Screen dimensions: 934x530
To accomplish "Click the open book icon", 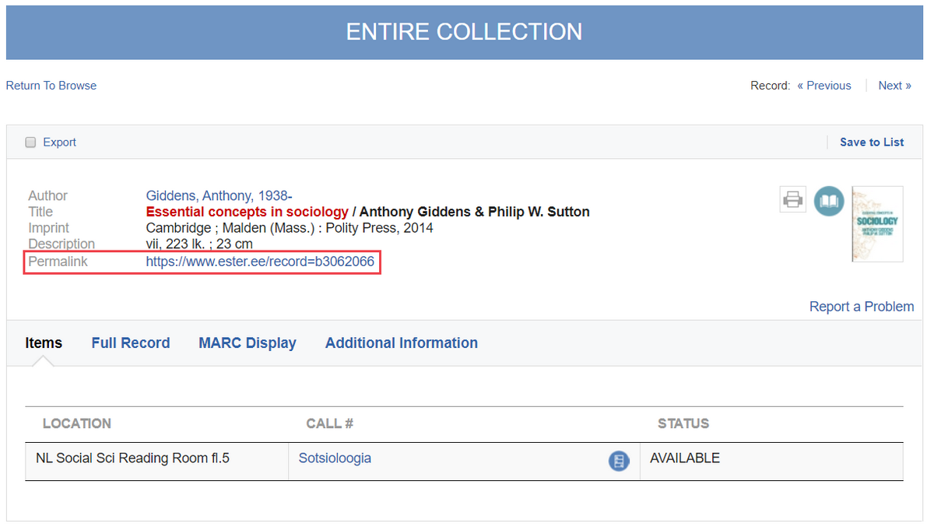I will coord(829,201).
